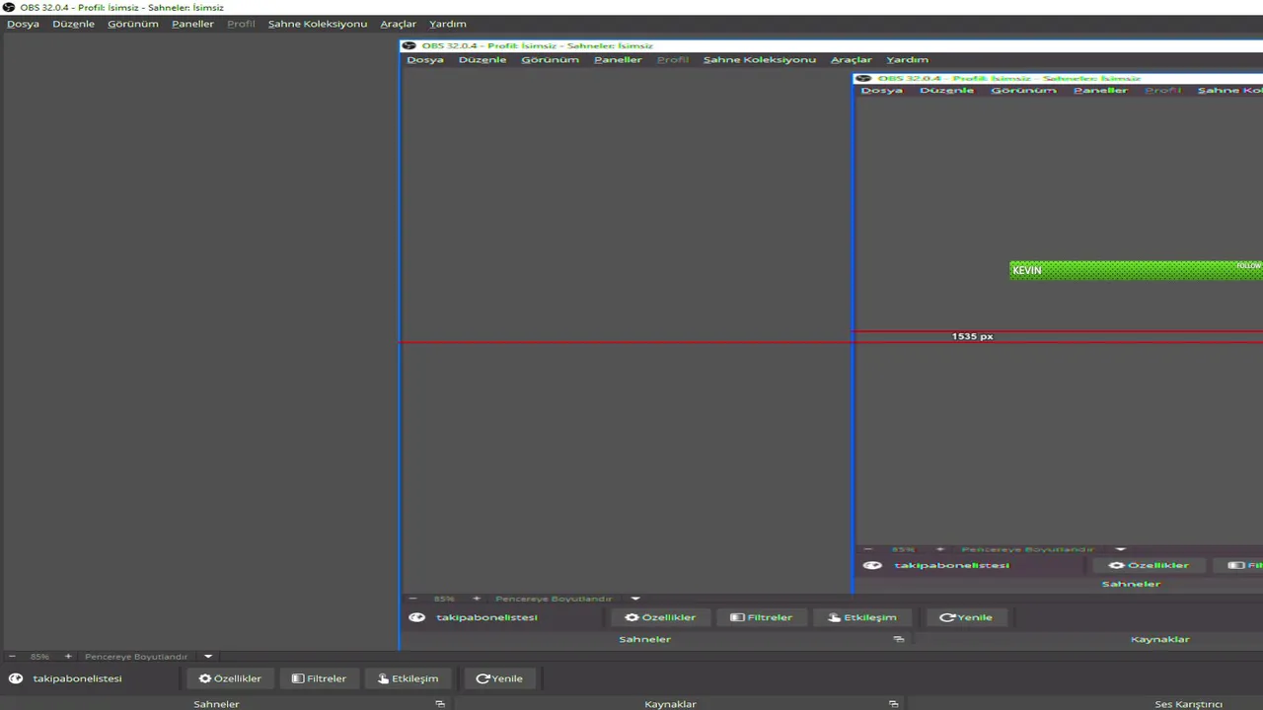This screenshot has width=1263, height=710.
Task: Zoom in preview with main window plus icon
Action: tap(68, 656)
